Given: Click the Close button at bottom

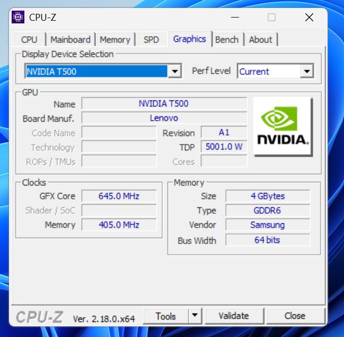Looking at the screenshot, I should coord(295,316).
